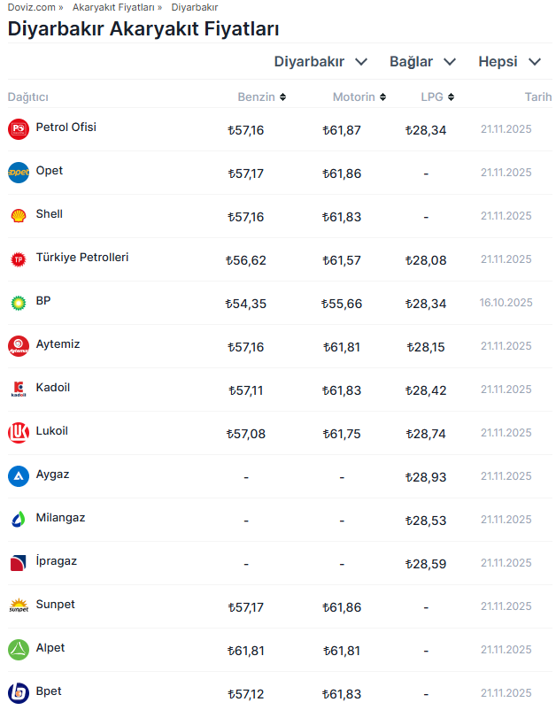Viewport: 556px width, 710px height.
Task: Click the Lukoil red logo icon
Action: click(18, 433)
